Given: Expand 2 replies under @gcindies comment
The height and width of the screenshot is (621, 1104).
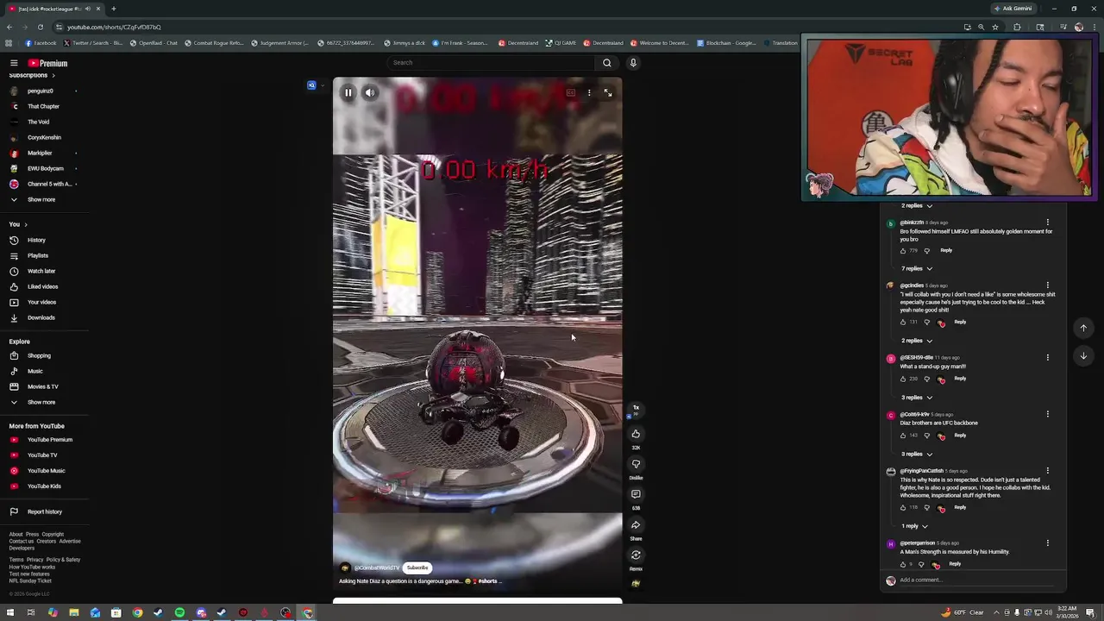Looking at the screenshot, I should pos(917,341).
